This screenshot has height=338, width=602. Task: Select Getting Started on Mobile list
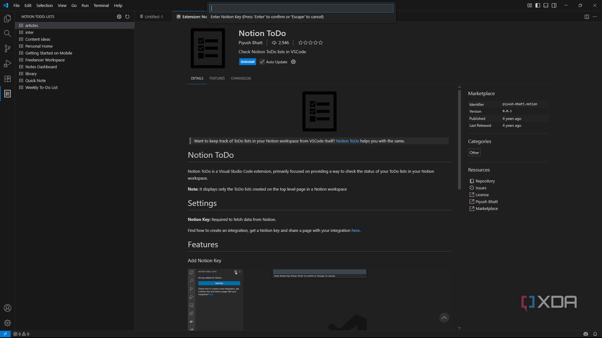click(75, 53)
